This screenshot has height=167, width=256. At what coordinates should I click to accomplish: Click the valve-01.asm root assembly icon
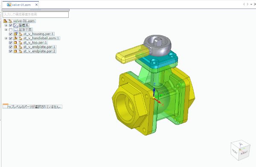[x=5, y=21]
